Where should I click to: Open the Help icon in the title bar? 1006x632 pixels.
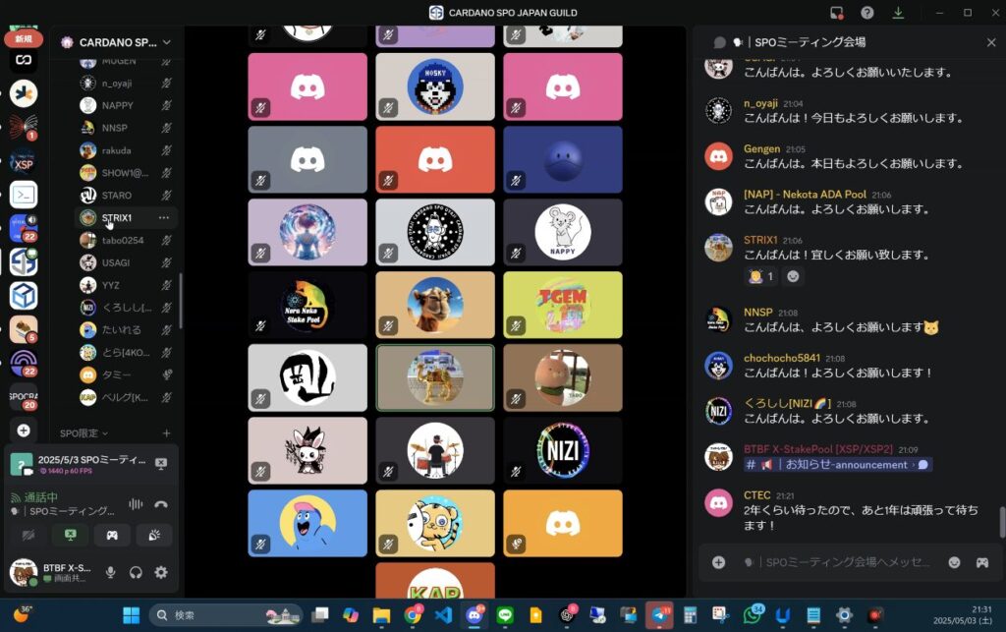[x=867, y=13]
